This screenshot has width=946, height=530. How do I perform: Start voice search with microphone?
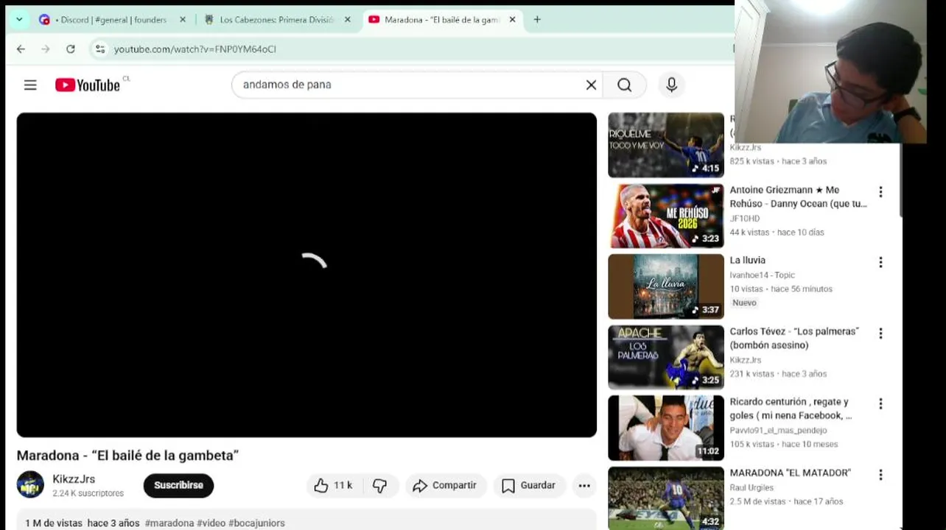[671, 85]
